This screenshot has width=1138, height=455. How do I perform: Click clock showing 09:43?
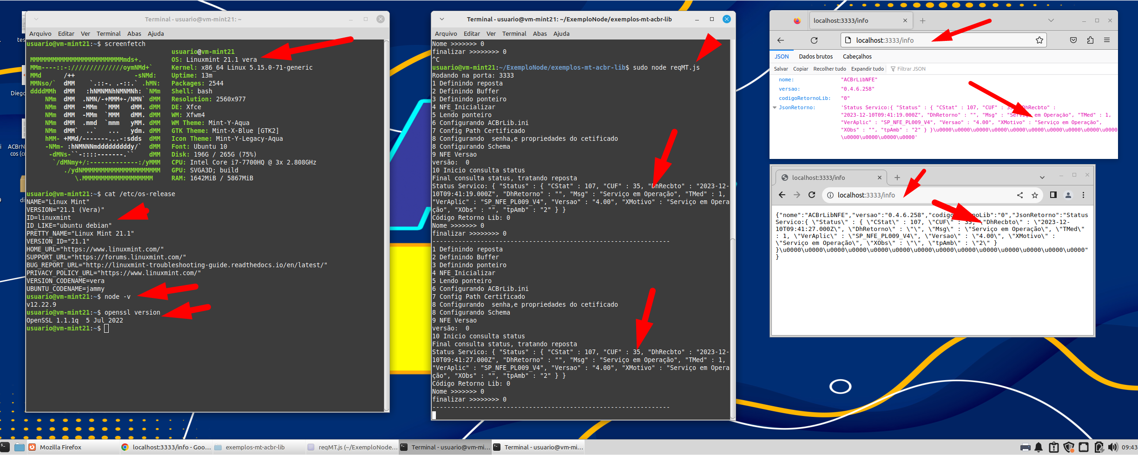(1129, 447)
